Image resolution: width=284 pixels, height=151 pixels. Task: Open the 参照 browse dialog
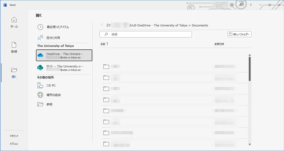tap(49, 104)
